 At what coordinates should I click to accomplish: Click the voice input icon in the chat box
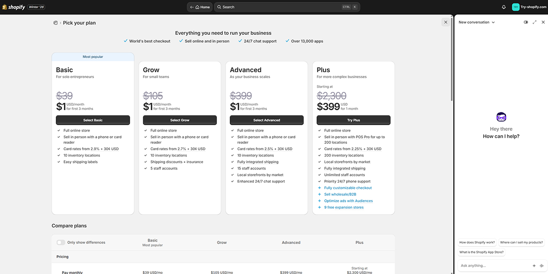coord(542,265)
